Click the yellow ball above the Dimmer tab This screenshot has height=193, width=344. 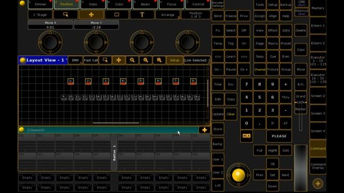click(22, 3)
